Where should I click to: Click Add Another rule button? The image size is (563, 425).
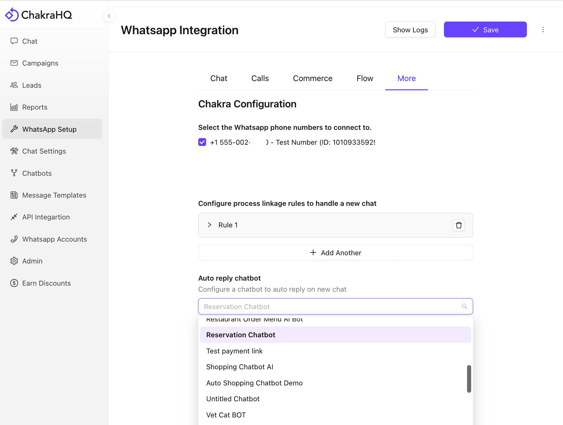[335, 252]
